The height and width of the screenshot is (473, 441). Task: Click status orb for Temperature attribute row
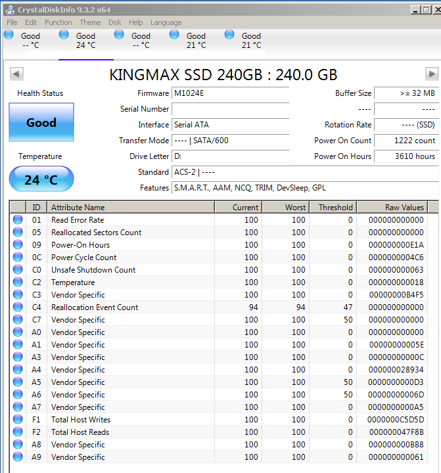click(18, 282)
